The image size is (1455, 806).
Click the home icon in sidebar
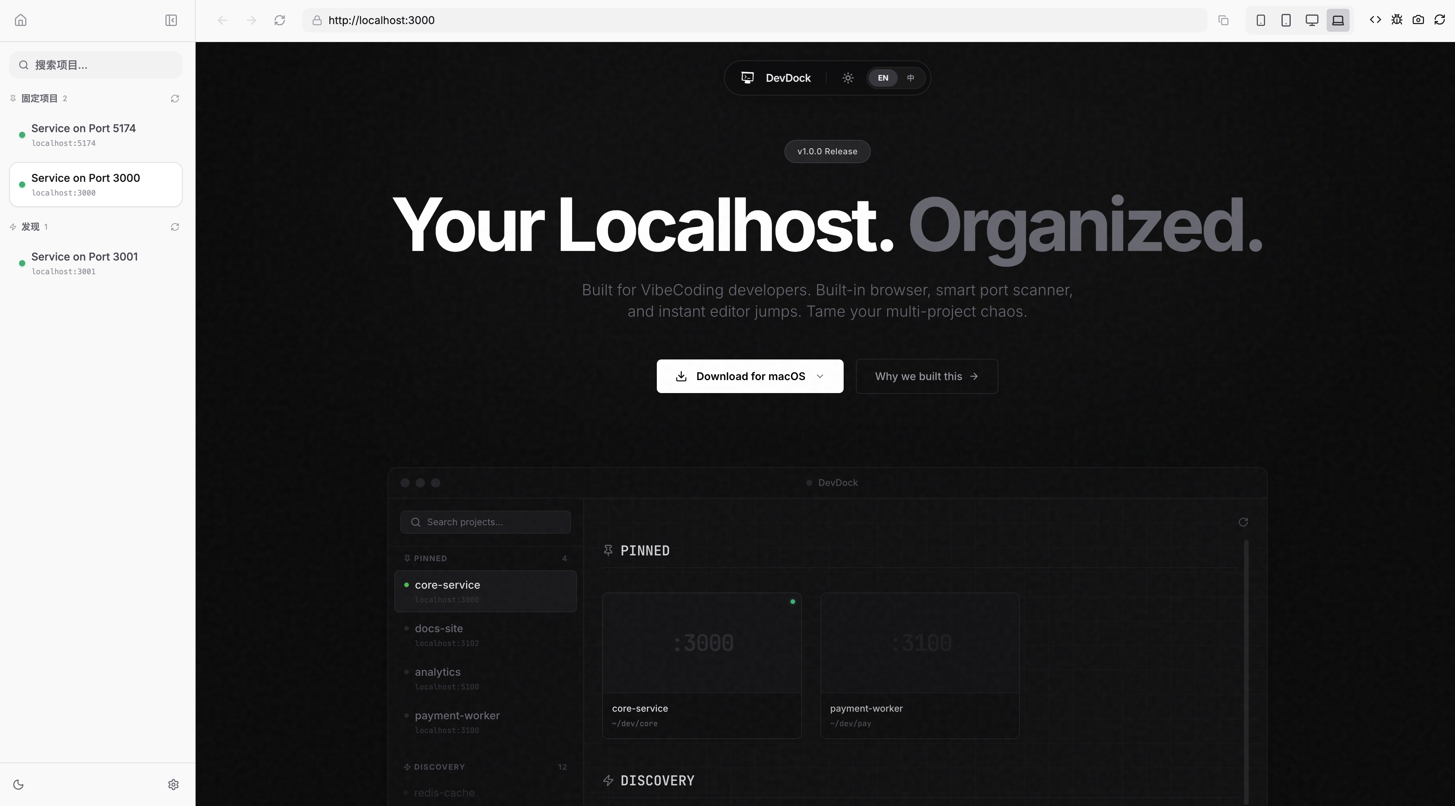(x=21, y=20)
